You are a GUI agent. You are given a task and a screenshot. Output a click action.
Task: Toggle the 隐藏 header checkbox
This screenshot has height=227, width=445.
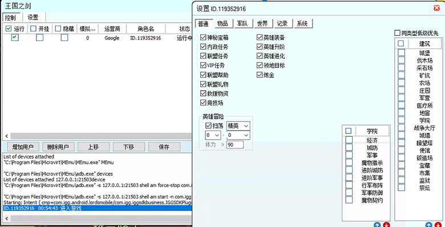click(x=58, y=29)
